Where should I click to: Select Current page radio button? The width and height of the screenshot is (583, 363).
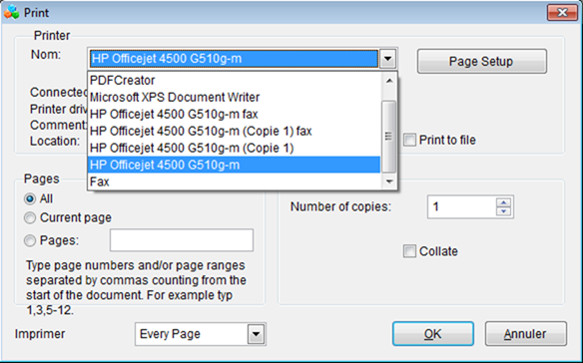[30, 217]
